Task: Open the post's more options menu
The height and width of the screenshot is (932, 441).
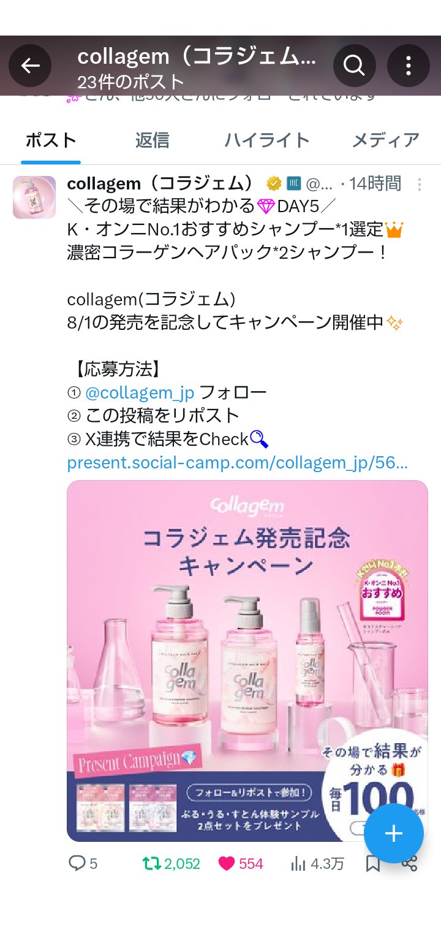Action: point(420,185)
